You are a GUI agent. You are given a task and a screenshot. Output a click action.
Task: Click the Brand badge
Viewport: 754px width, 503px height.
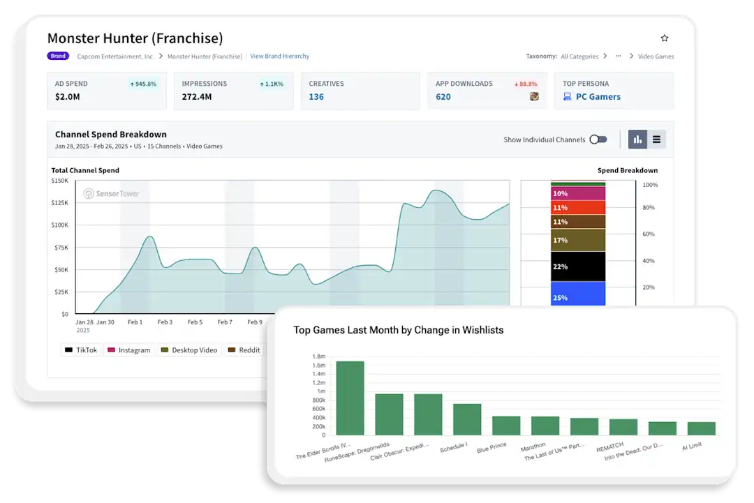[58, 56]
